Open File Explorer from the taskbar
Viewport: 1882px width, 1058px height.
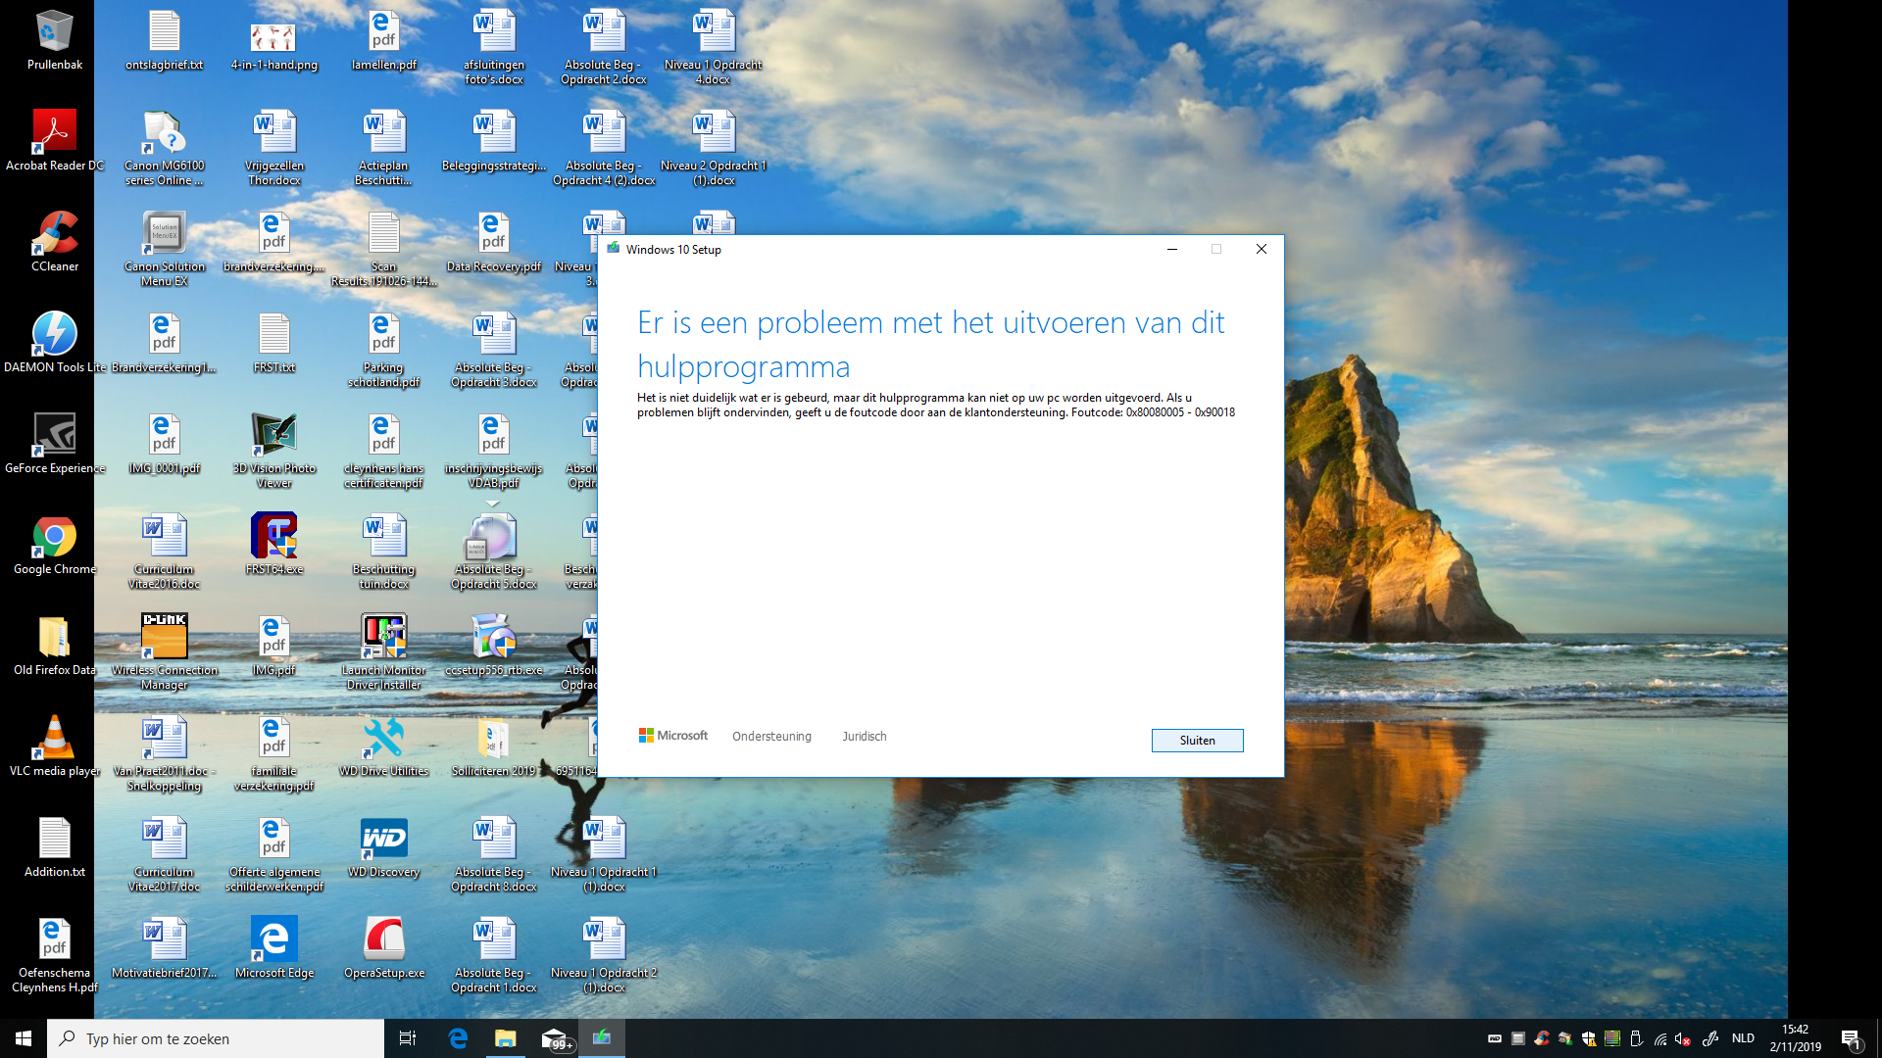(506, 1038)
